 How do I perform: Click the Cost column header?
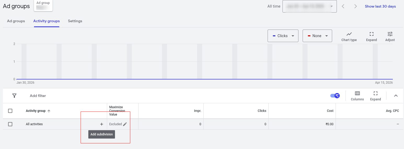tap(330, 111)
